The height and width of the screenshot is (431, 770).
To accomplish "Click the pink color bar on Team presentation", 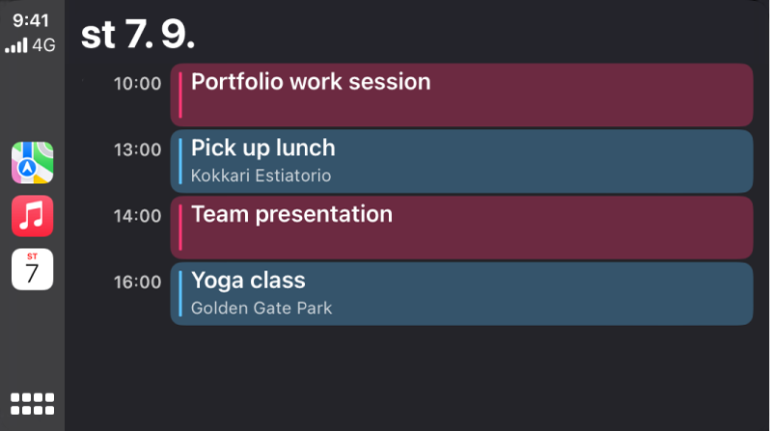I will [x=180, y=228].
